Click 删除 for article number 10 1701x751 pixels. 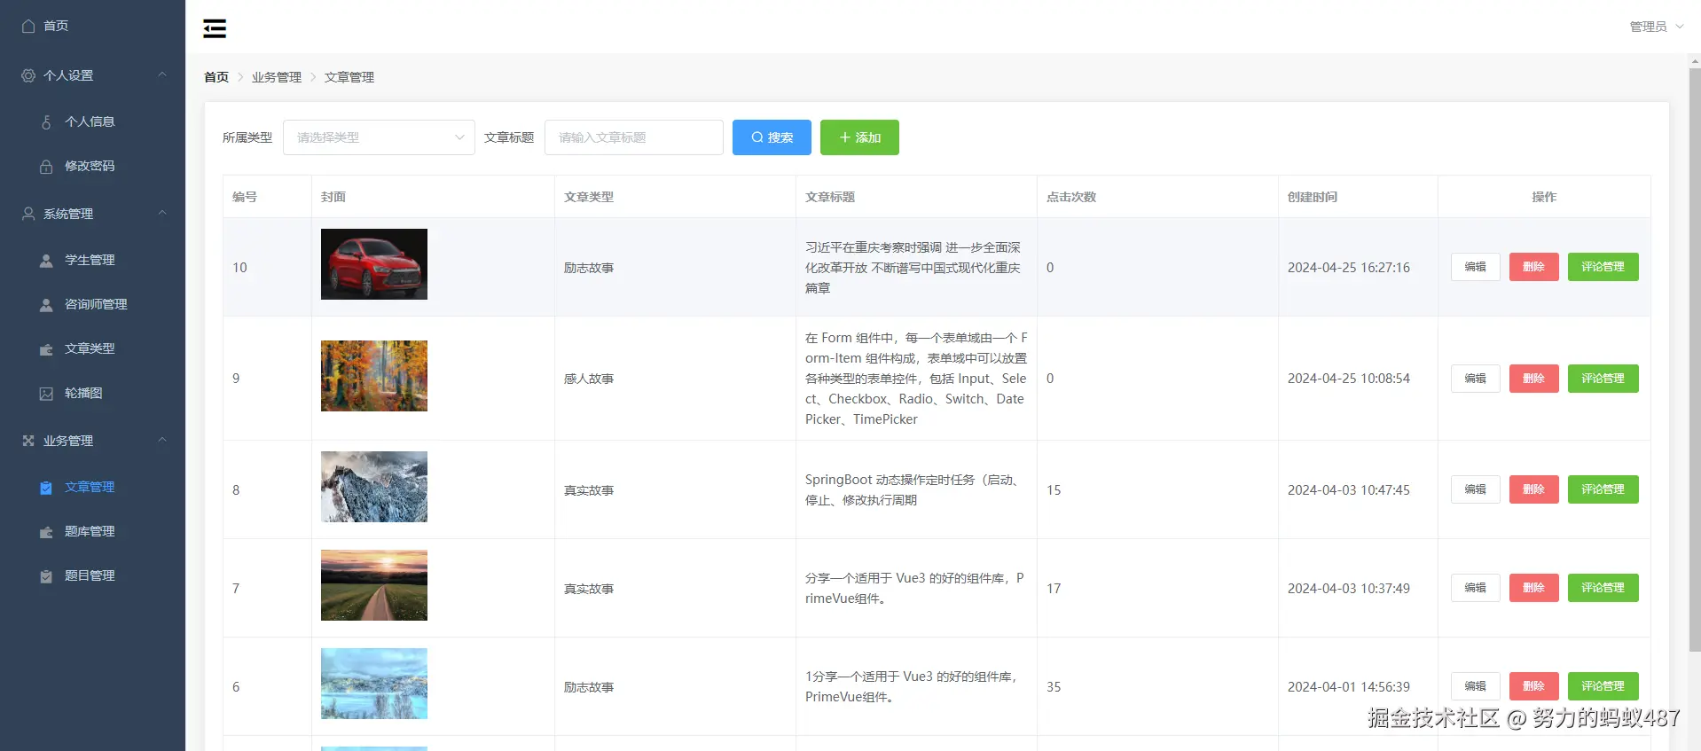(x=1534, y=267)
